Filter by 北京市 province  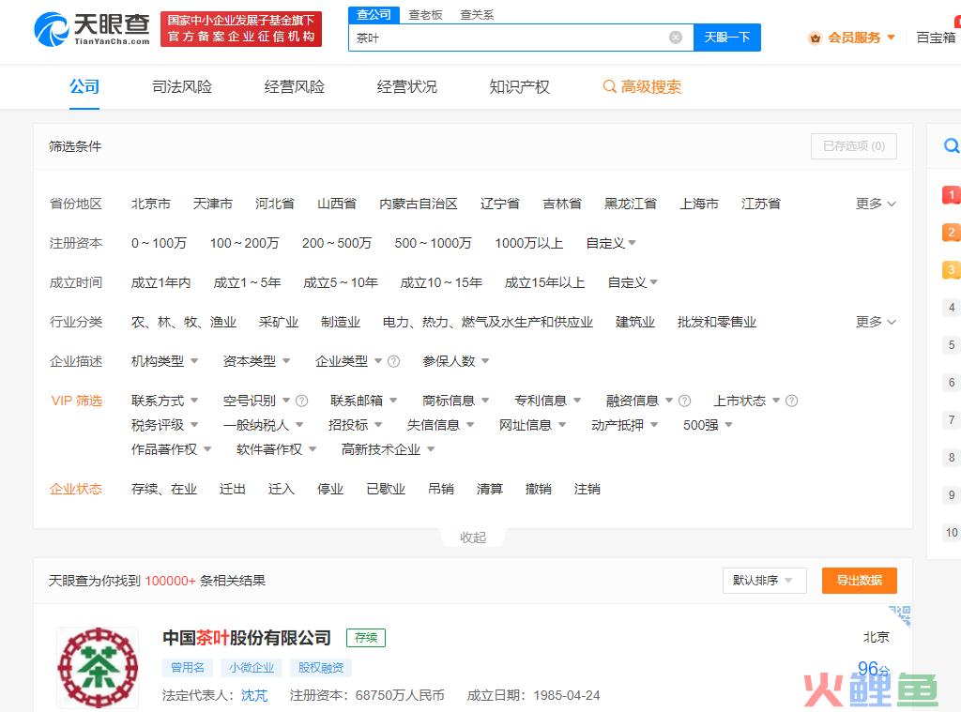coord(151,204)
